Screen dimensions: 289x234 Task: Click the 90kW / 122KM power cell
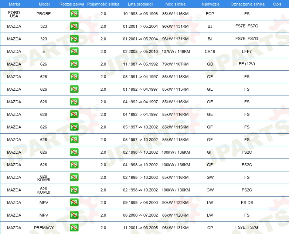click(175, 203)
